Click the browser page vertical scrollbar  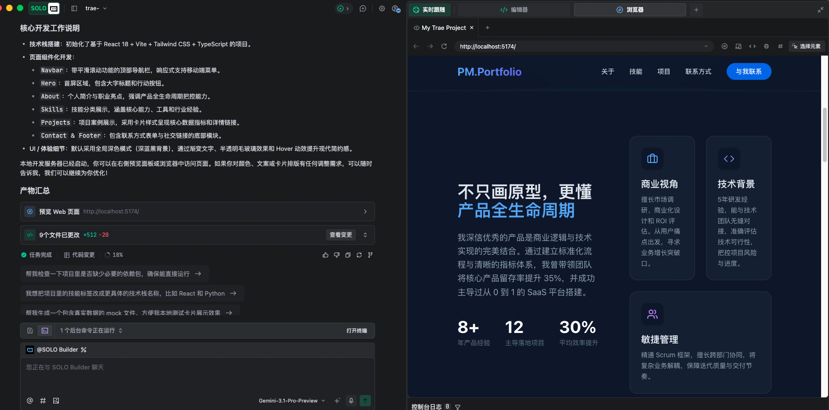click(x=824, y=135)
